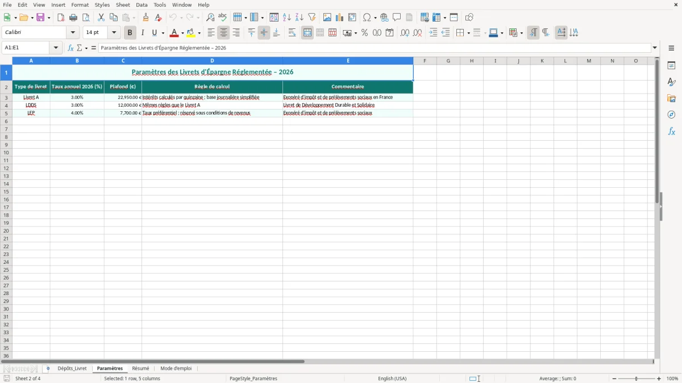Copy selection using the Copy icon
The width and height of the screenshot is (682, 383).
(x=114, y=18)
